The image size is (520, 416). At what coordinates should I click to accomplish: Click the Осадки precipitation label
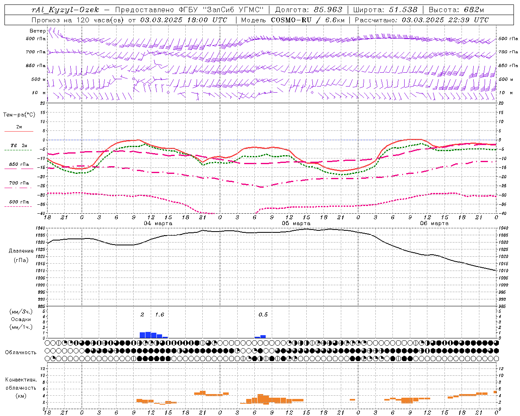pyautogui.click(x=21, y=319)
